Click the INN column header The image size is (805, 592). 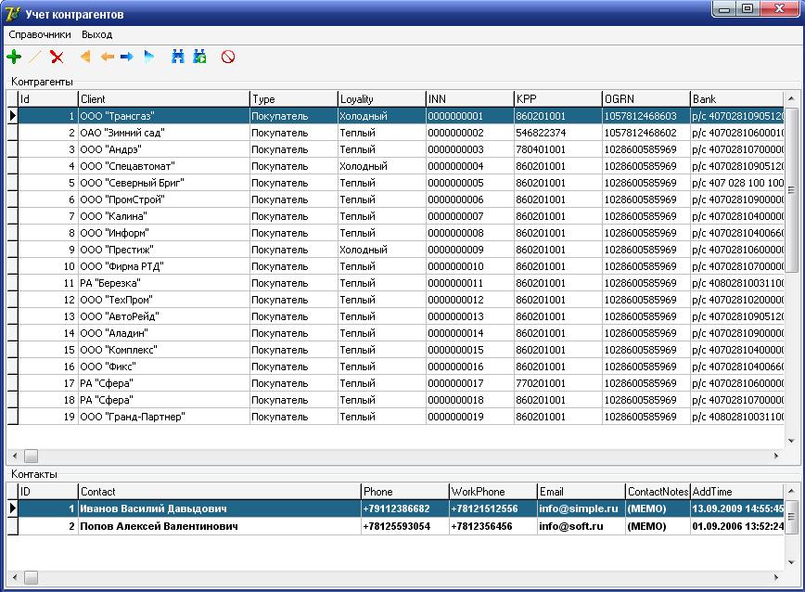tap(470, 98)
